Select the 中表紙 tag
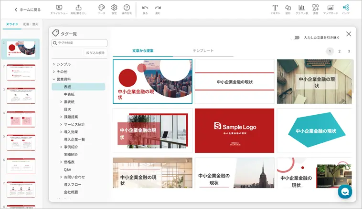Image resolution: width=362 pixels, height=209 pixels. [69, 94]
